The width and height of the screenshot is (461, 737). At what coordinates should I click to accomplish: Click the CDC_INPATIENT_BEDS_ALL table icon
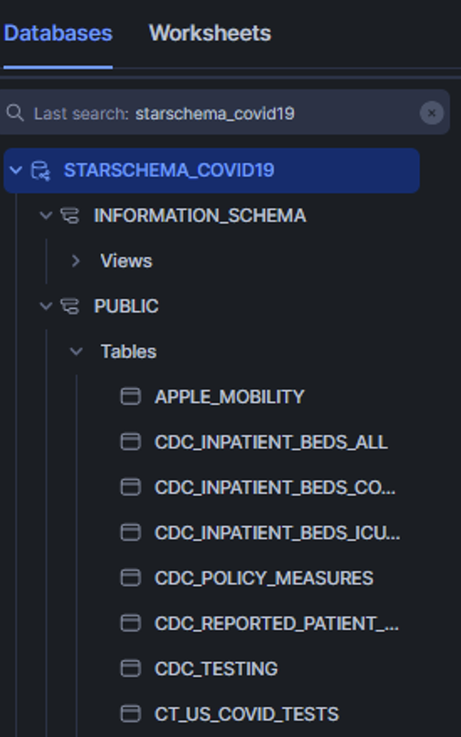[x=130, y=442]
